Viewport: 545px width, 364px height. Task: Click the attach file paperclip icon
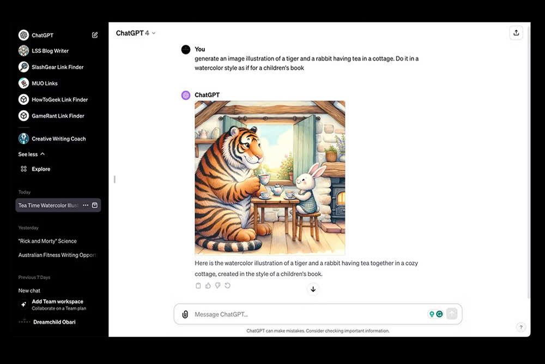(x=185, y=314)
